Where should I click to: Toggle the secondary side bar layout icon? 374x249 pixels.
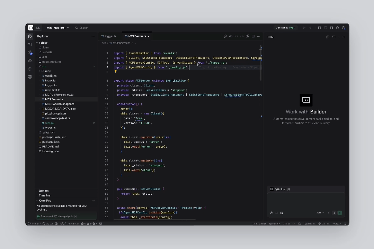pyautogui.click(x=331, y=28)
